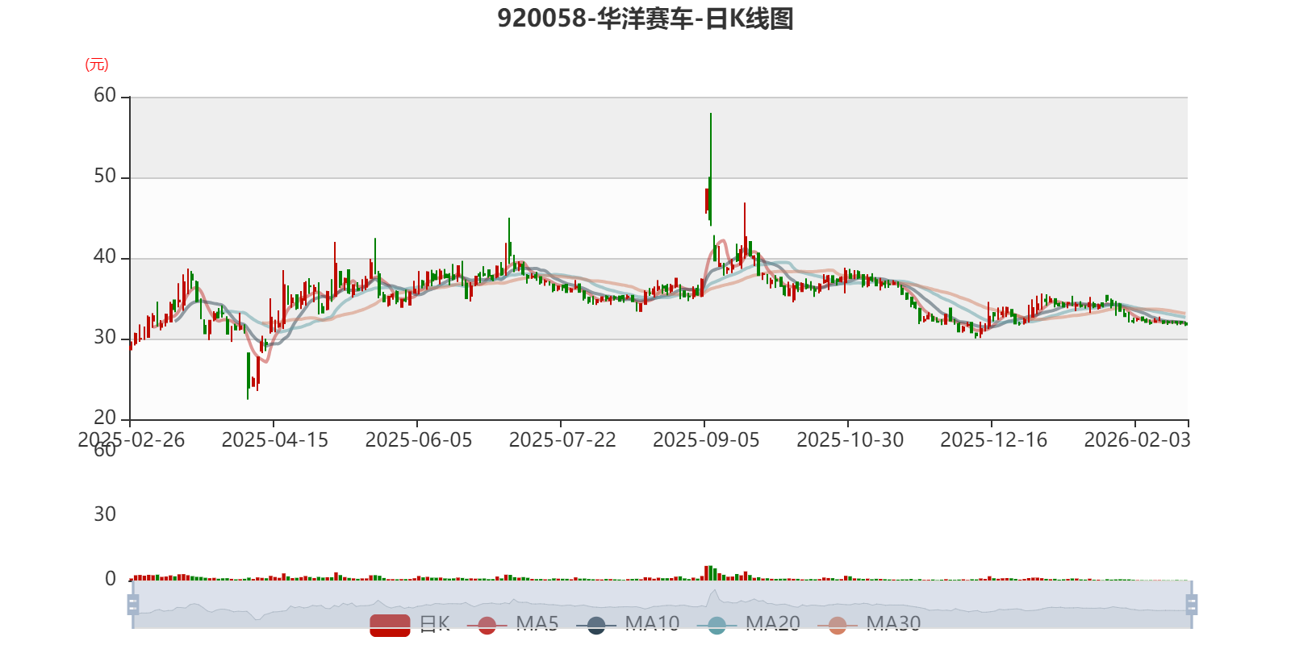Viewport: 1291px width, 645px height.
Task: Click the price axis label 60 beside the top gridline
Action: tap(105, 96)
